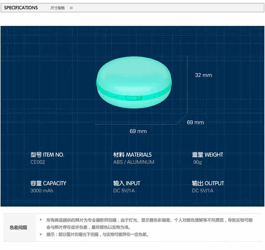The height and width of the screenshot is (250, 265).
Task: Select the DC 5V/1A value under OUTPUT
Action: click(203, 191)
